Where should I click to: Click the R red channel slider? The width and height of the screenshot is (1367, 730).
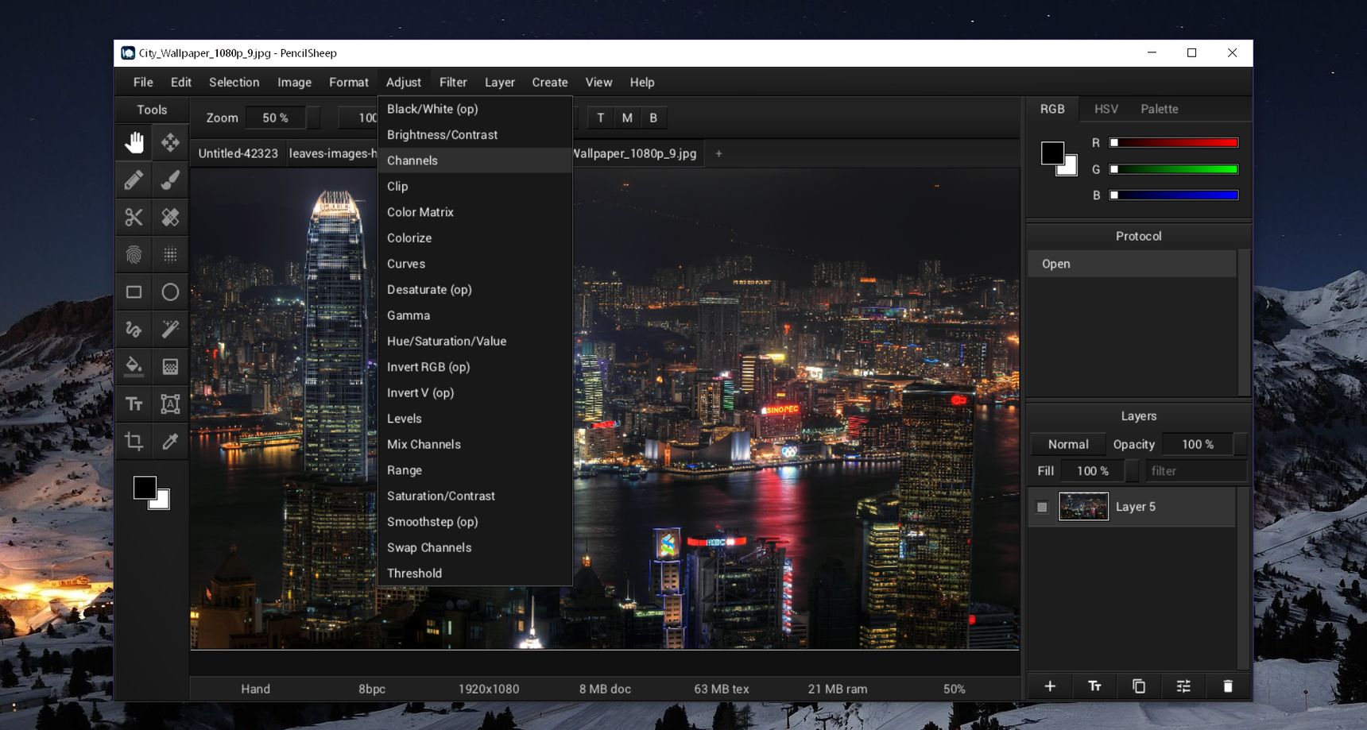point(1174,143)
